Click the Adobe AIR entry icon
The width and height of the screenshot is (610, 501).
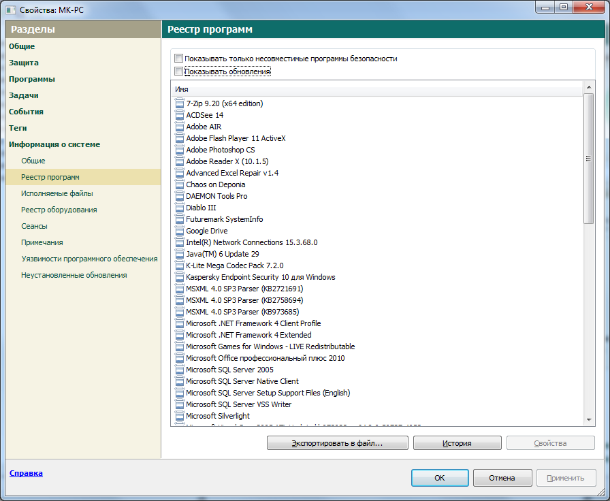point(179,127)
